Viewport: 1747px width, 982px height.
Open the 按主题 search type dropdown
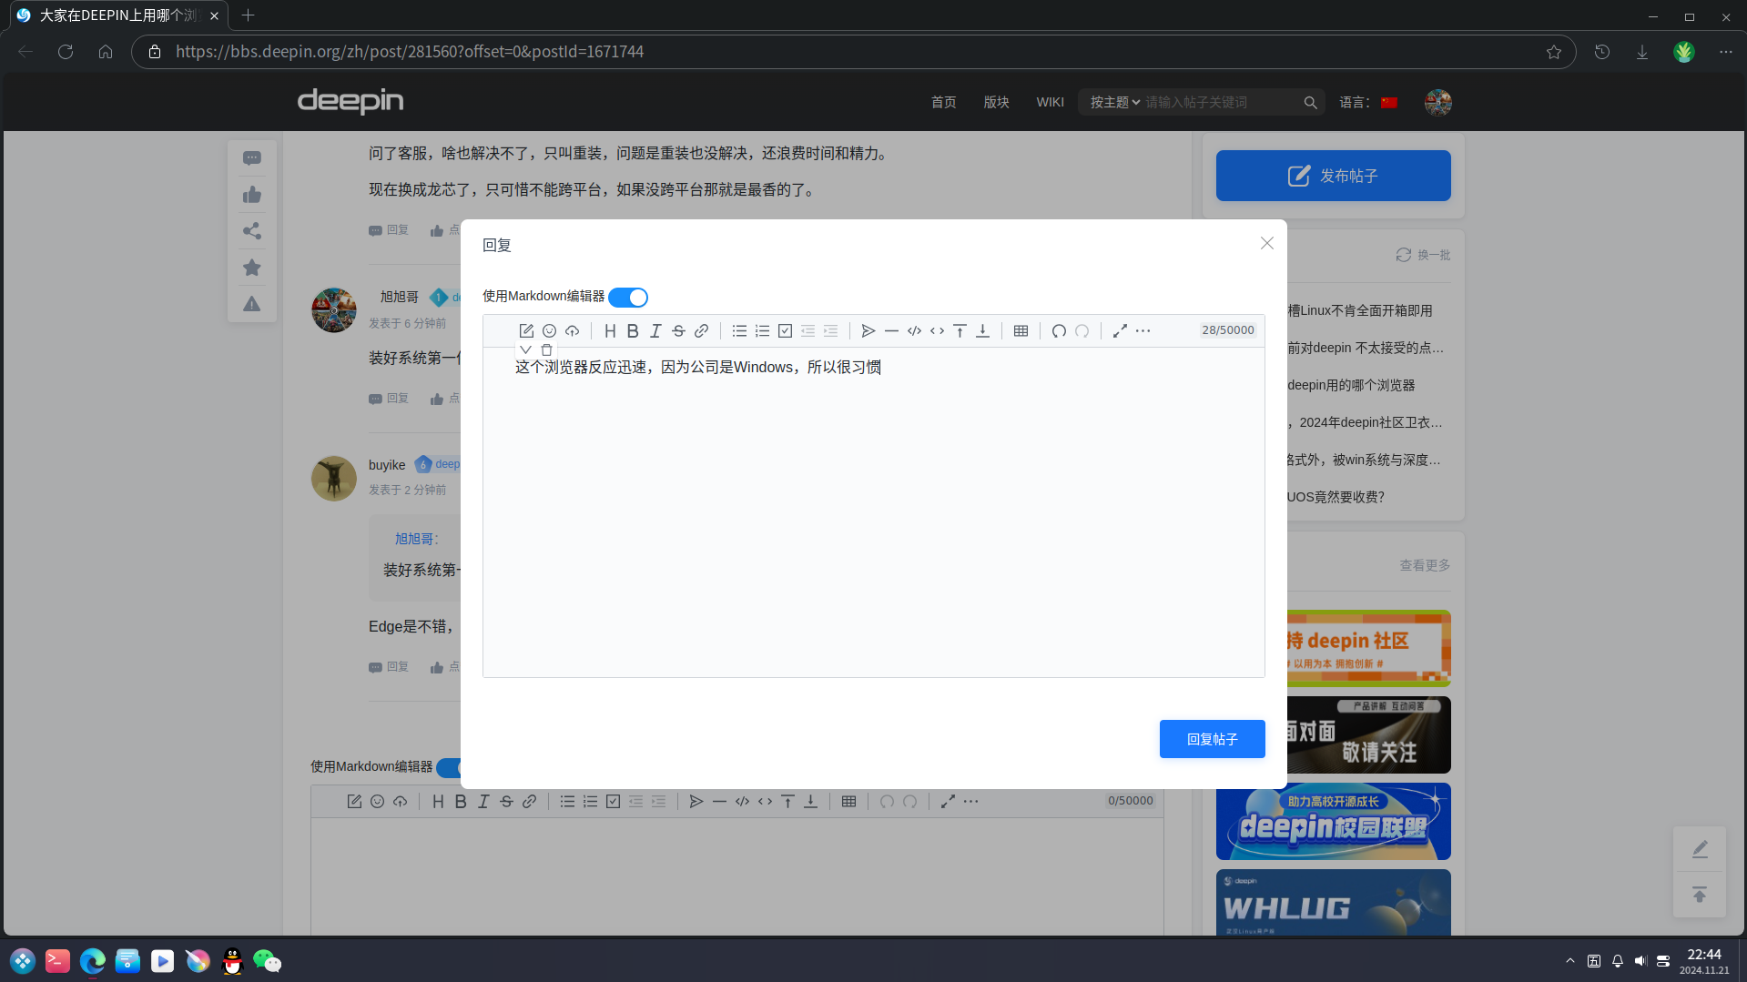[x=1114, y=103]
